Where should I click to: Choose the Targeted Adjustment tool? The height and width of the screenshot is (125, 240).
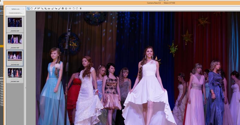(x=42, y=9)
